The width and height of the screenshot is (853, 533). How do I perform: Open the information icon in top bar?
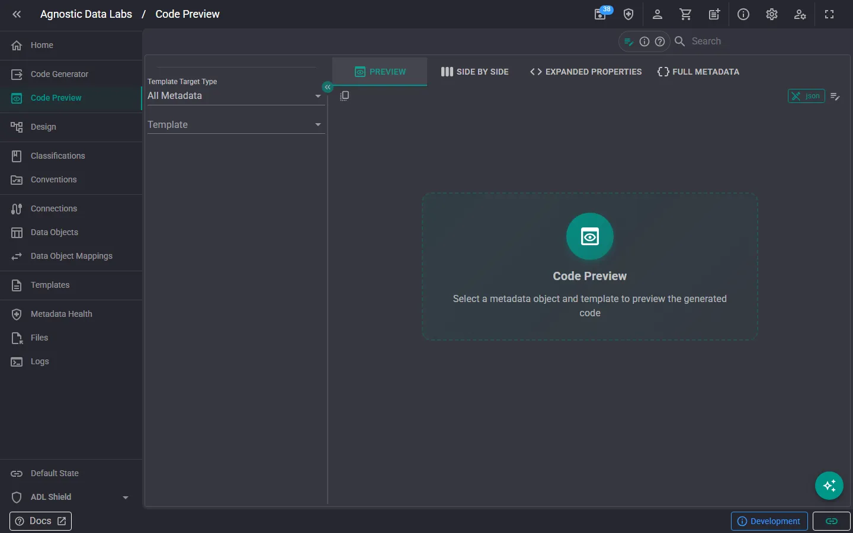tap(743, 14)
